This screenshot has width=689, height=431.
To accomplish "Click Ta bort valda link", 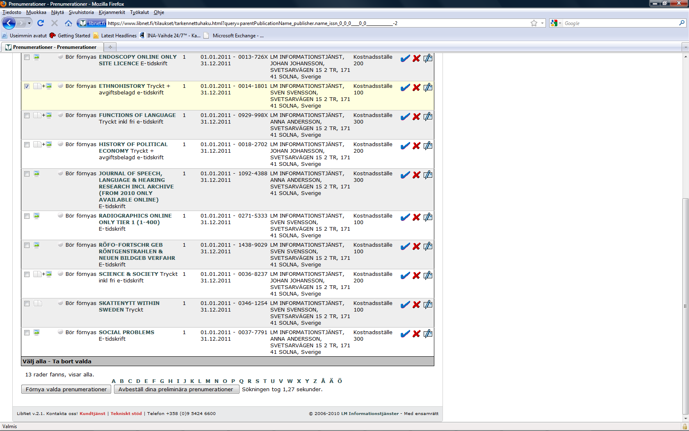I will click(72, 362).
